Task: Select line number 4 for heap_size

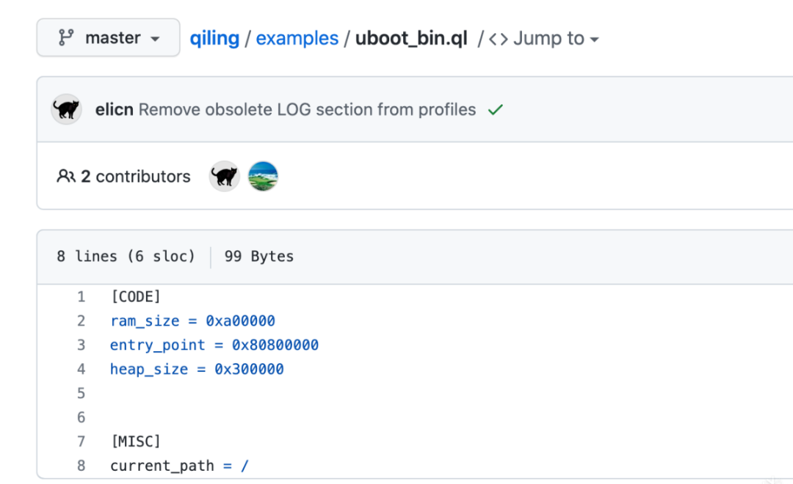Action: point(81,369)
